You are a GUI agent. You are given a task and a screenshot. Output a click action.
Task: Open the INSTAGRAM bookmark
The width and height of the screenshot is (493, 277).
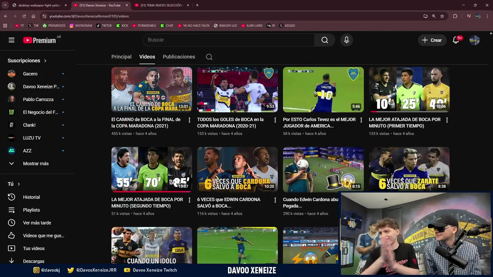pos(81,25)
